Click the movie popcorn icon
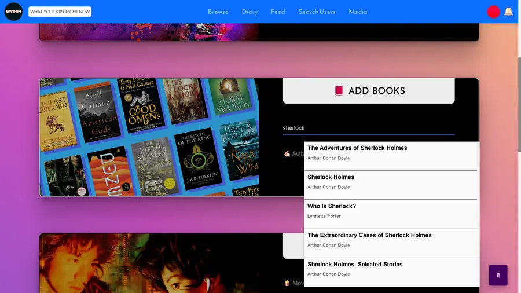The height and width of the screenshot is (293, 521). [287, 283]
